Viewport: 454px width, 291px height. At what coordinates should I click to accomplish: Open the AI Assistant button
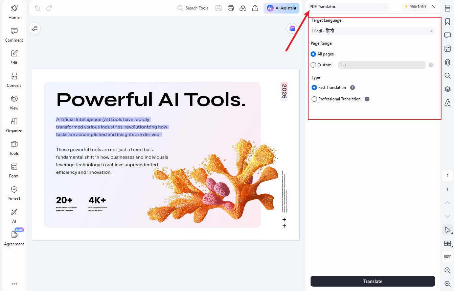point(281,8)
